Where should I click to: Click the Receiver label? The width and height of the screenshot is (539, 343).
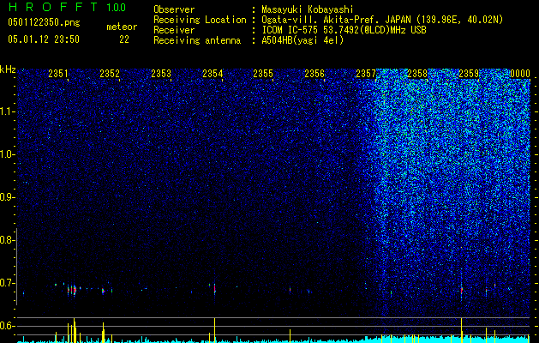[x=174, y=30]
